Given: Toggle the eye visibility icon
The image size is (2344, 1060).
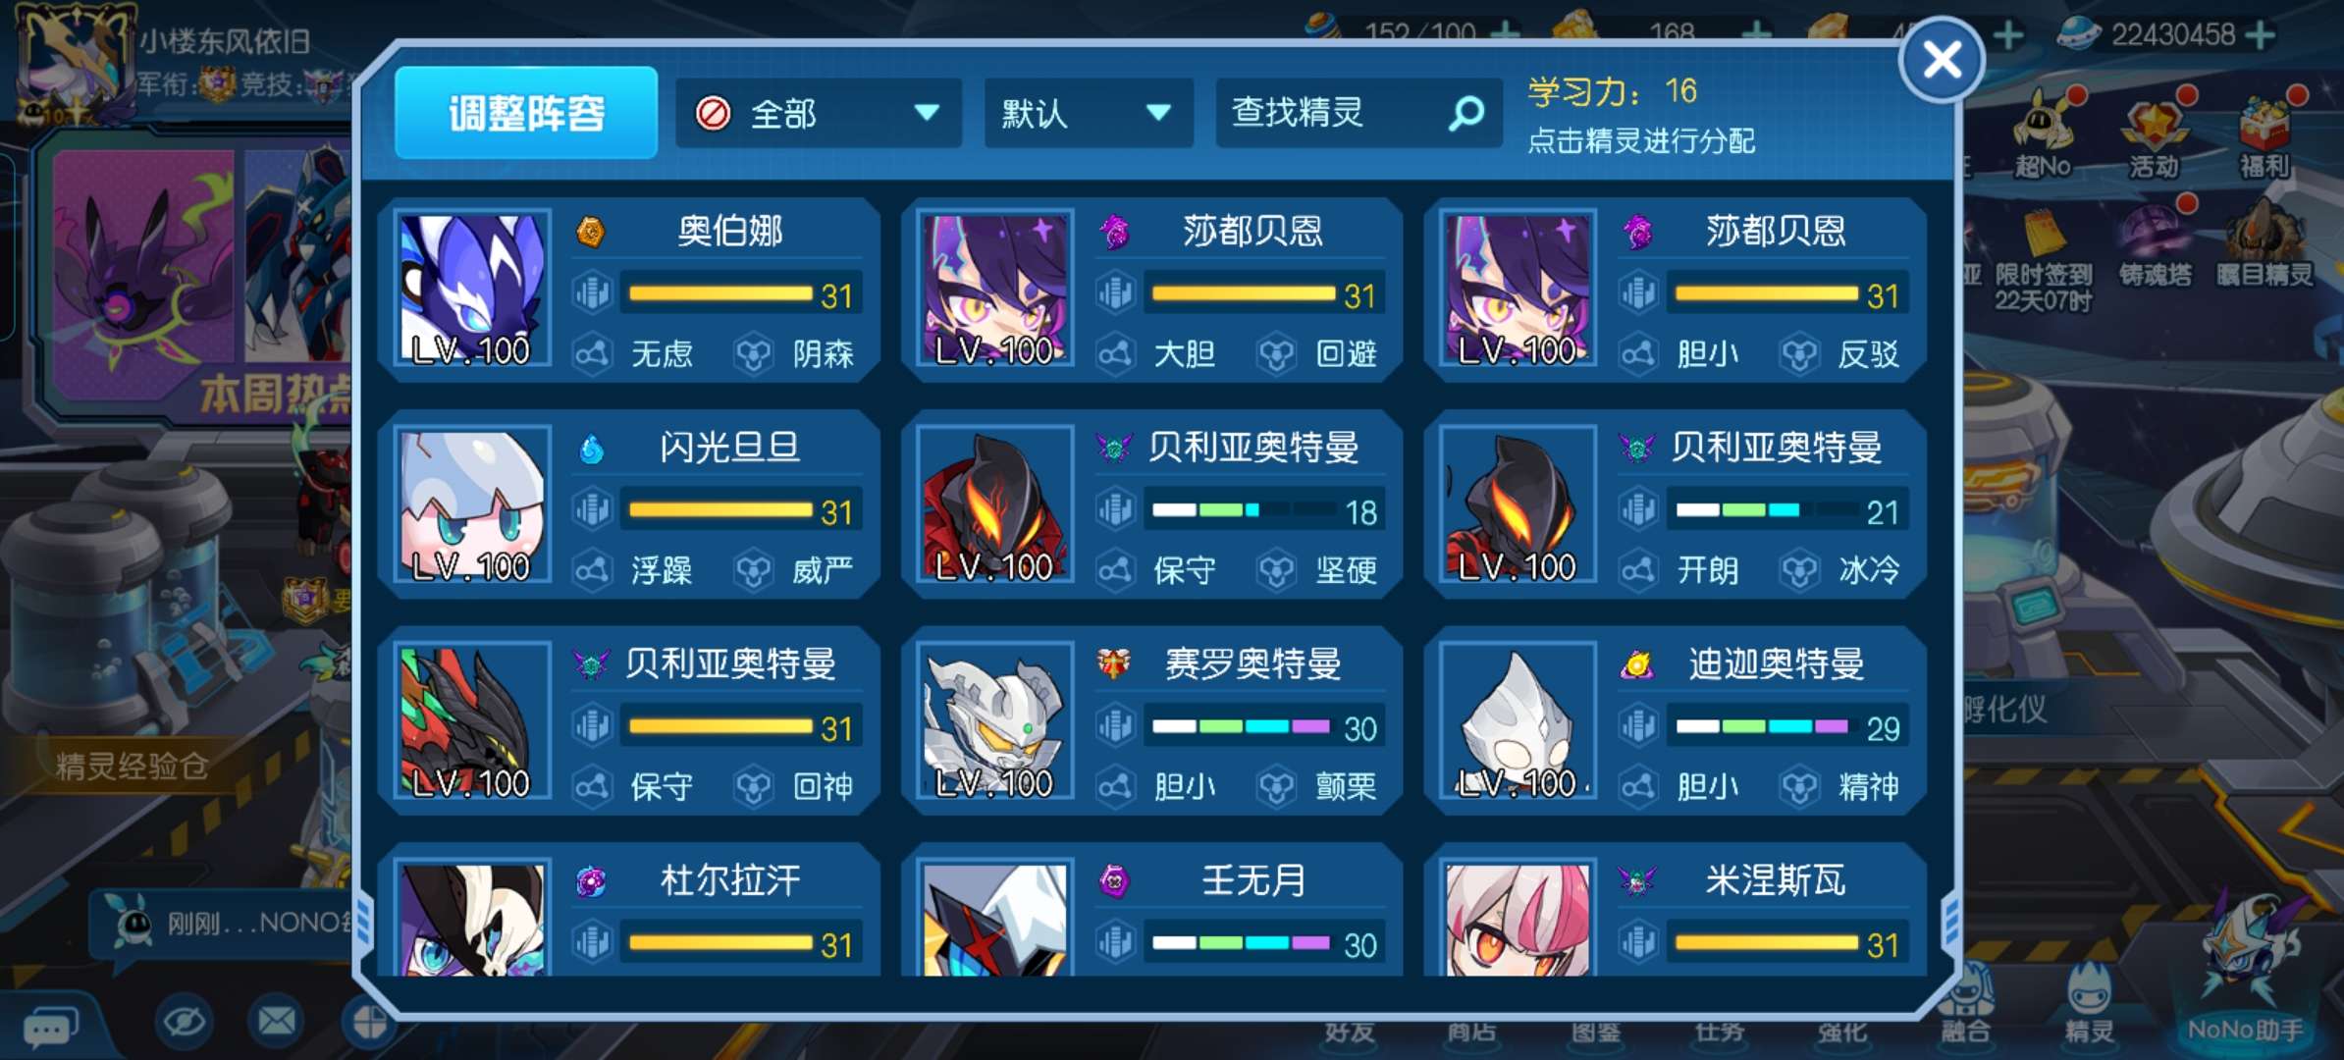Looking at the screenshot, I should click(184, 1022).
